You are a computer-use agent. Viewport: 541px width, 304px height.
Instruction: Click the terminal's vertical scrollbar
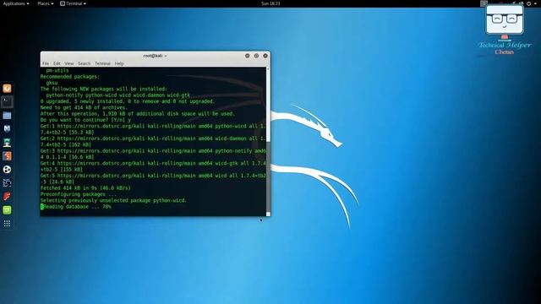[x=268, y=141]
